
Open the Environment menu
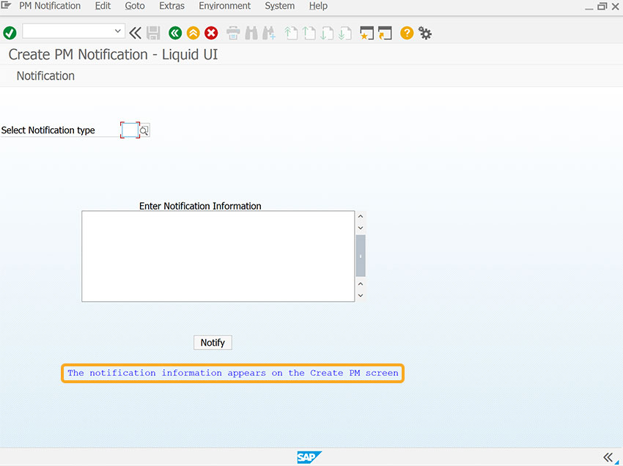pos(224,6)
